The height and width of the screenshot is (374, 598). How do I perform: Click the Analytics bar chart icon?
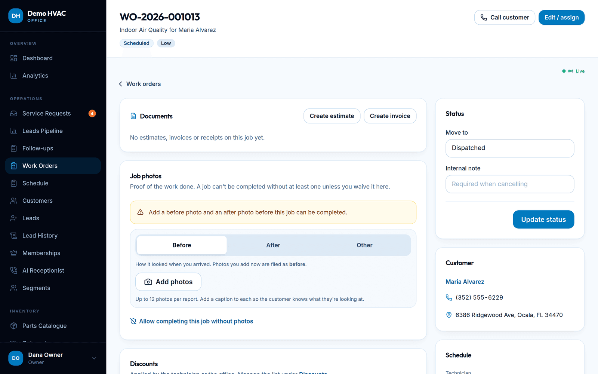click(x=14, y=76)
